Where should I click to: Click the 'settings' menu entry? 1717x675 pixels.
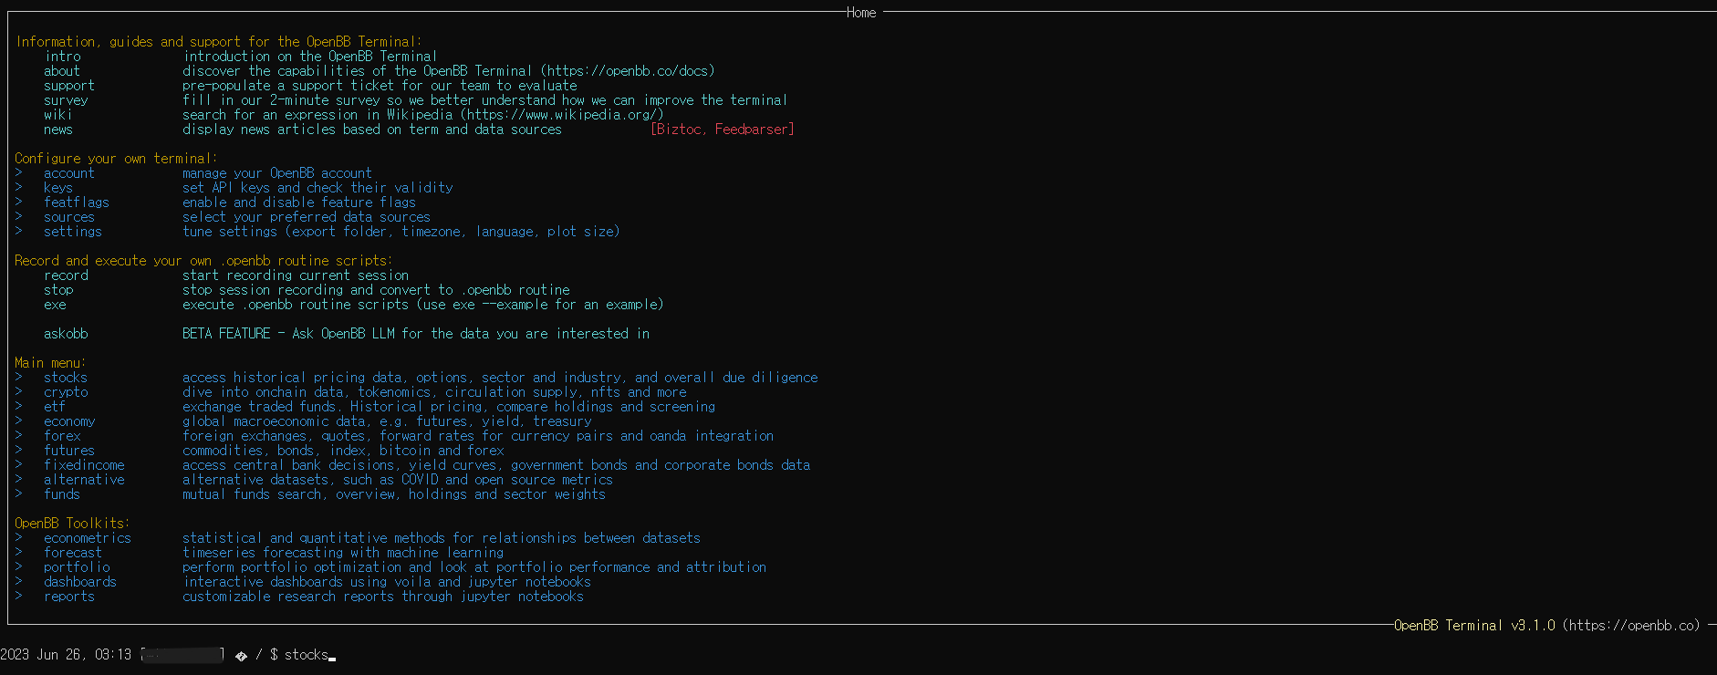[73, 232]
